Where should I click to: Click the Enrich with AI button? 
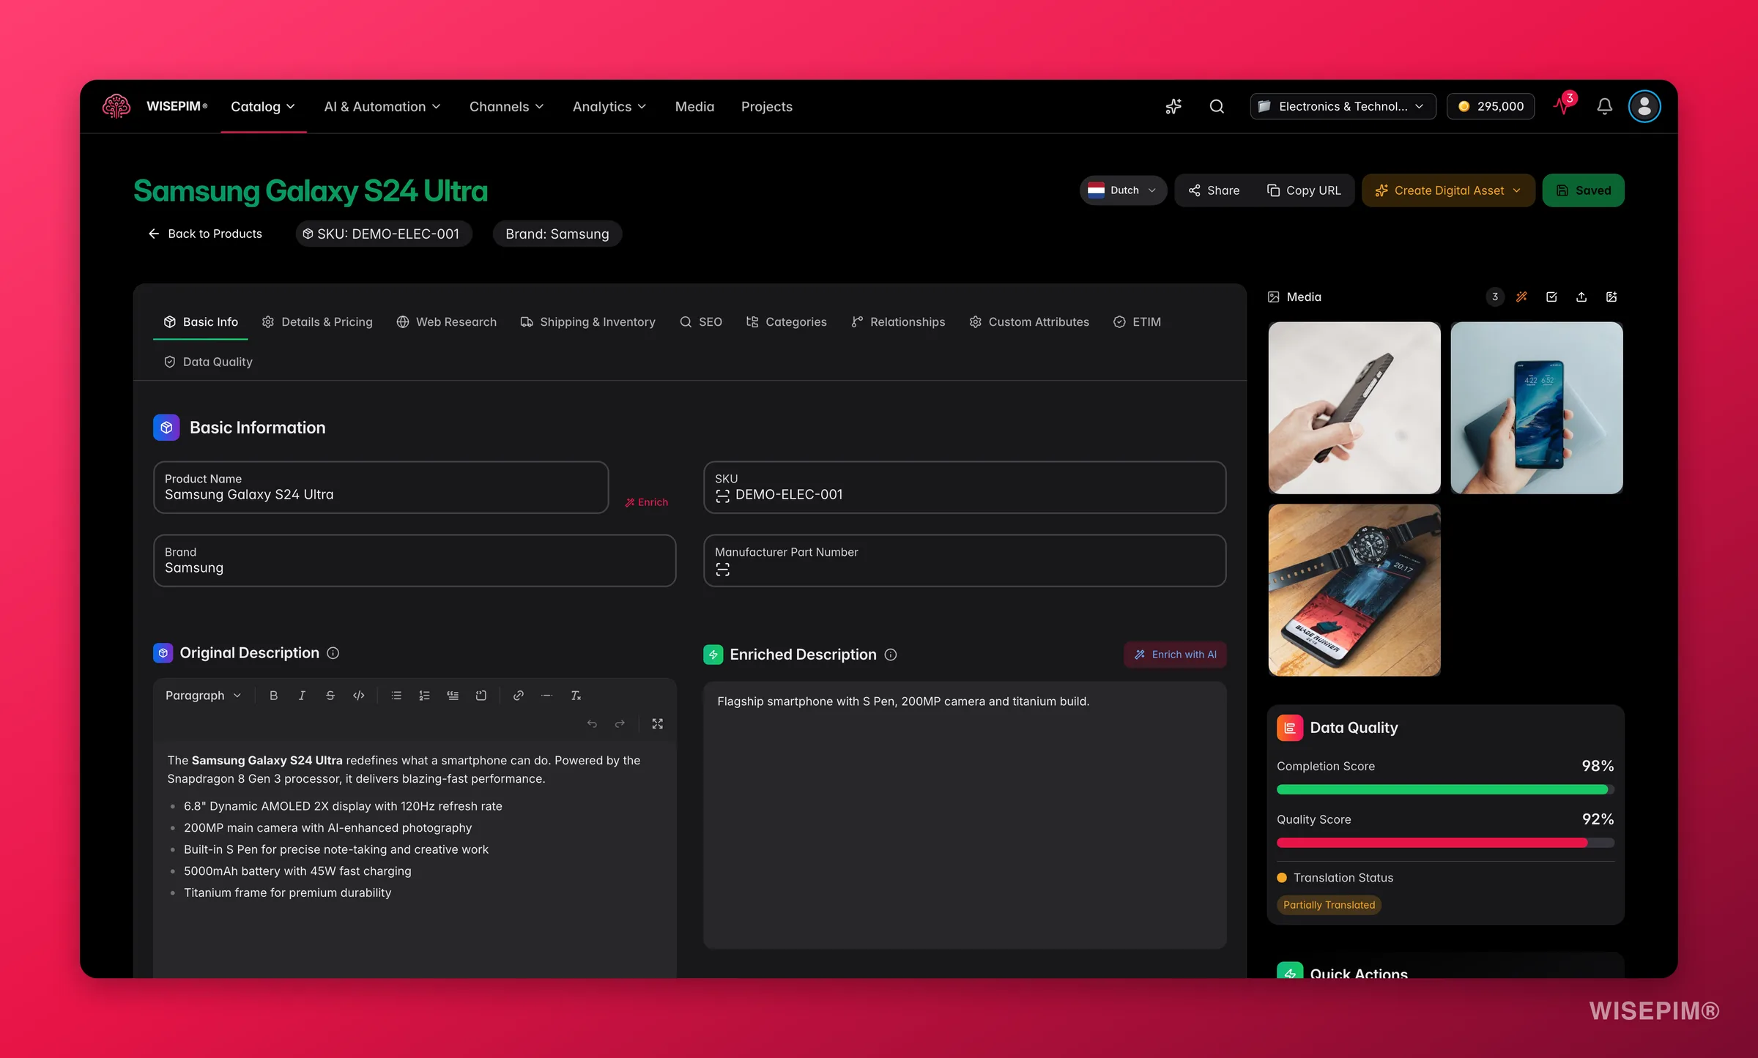pos(1175,655)
